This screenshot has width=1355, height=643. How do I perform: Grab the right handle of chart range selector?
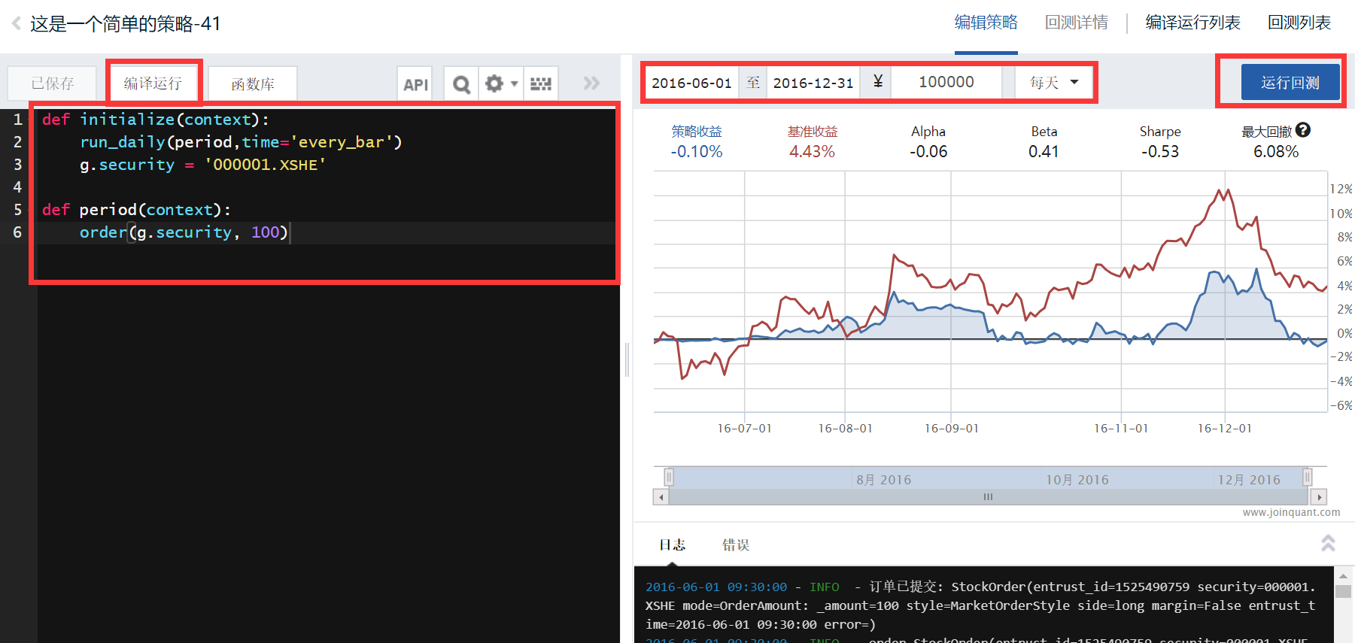(1308, 477)
